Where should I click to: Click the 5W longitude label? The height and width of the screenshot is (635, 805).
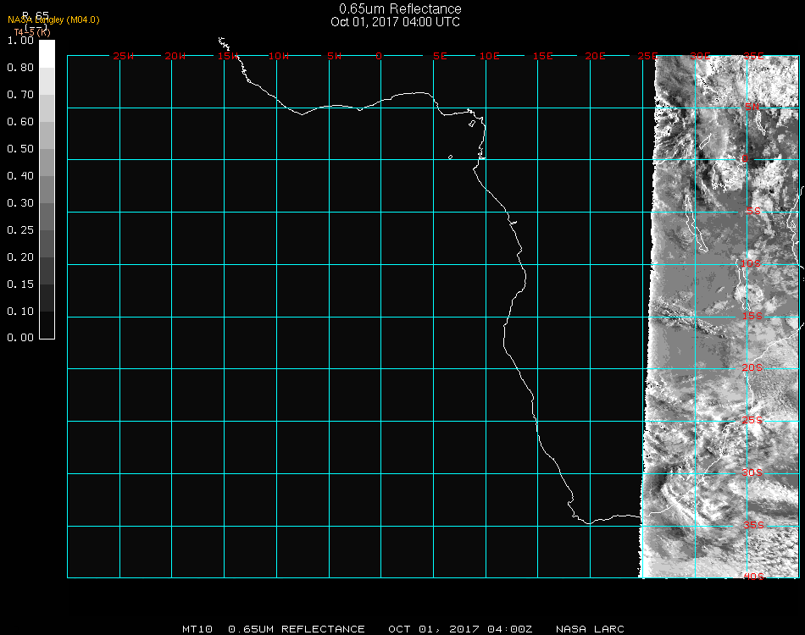[x=334, y=56]
